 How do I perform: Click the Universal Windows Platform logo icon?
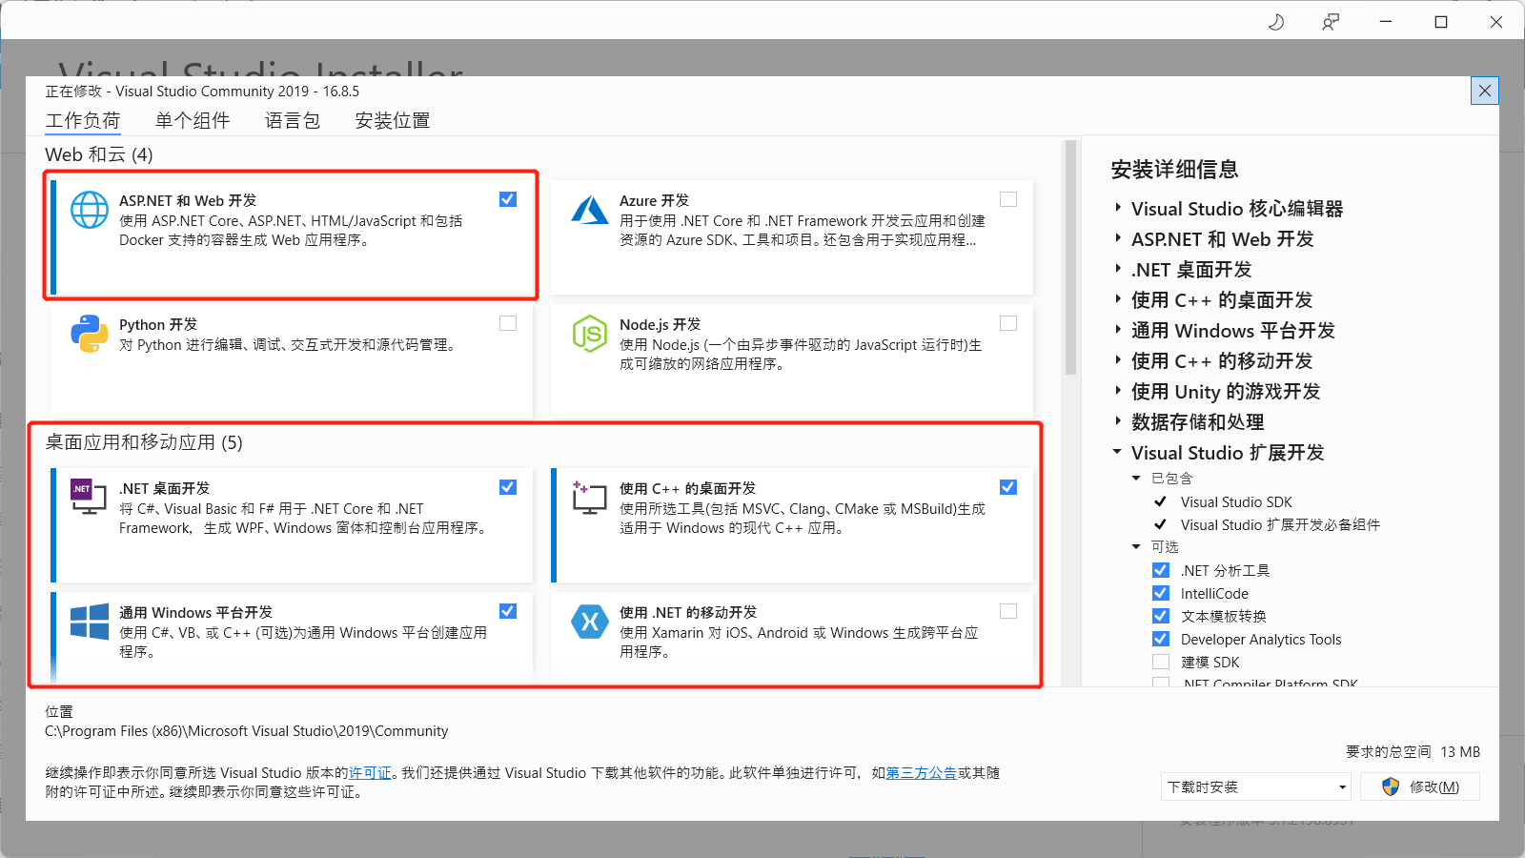coord(90,622)
